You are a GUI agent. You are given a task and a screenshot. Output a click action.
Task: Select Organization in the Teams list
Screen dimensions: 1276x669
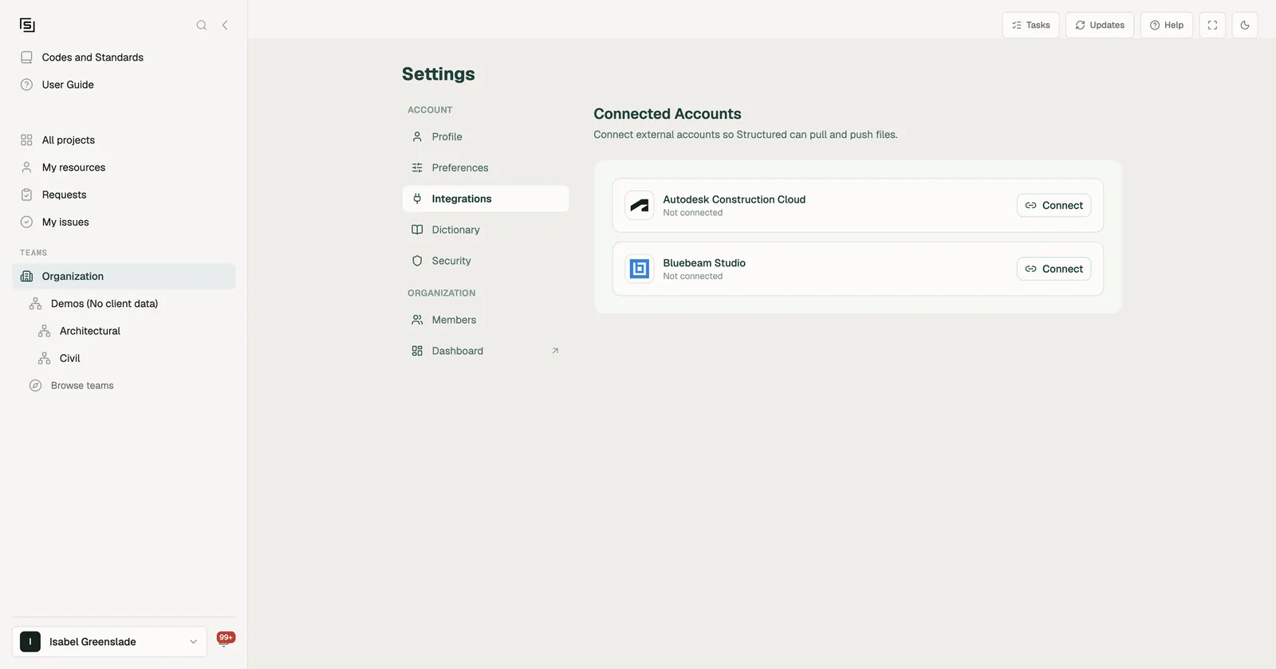[x=124, y=277]
